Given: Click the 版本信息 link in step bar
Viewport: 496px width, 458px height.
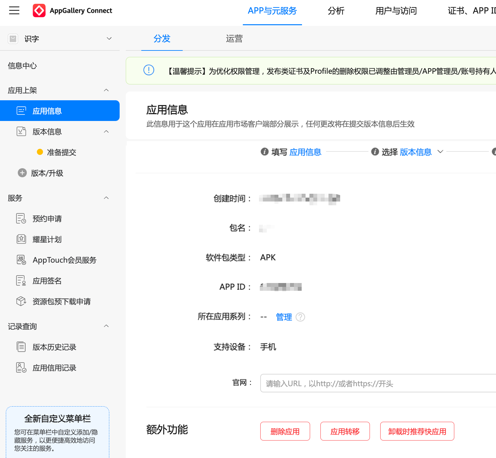Looking at the screenshot, I should [416, 152].
